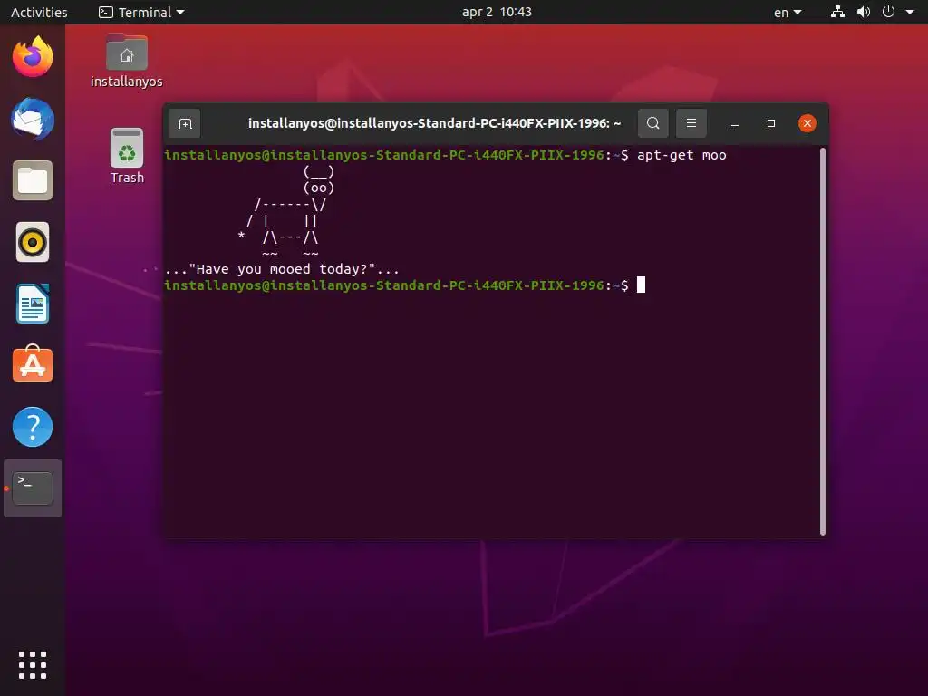Select the Terminal icon in the dock
The image size is (928, 696).
point(33,488)
